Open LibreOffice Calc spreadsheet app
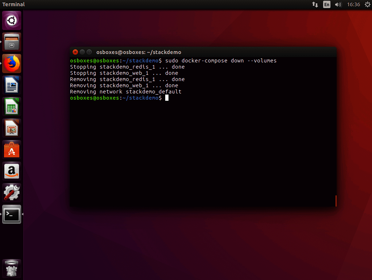The width and height of the screenshot is (372, 280). [12, 107]
